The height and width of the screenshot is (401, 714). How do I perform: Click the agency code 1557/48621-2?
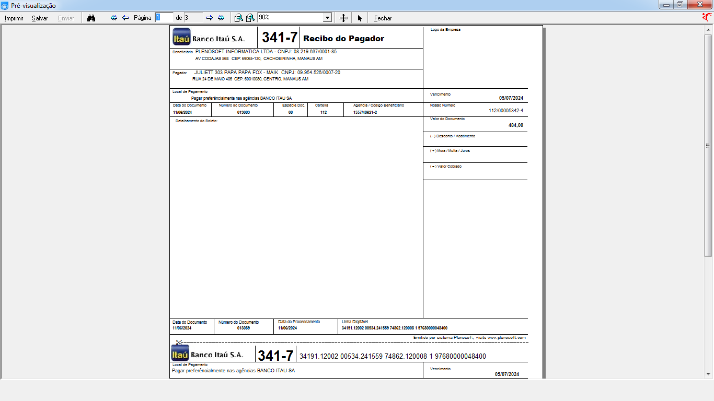pos(365,112)
